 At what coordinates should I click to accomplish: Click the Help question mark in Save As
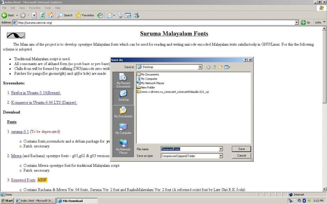246,60
